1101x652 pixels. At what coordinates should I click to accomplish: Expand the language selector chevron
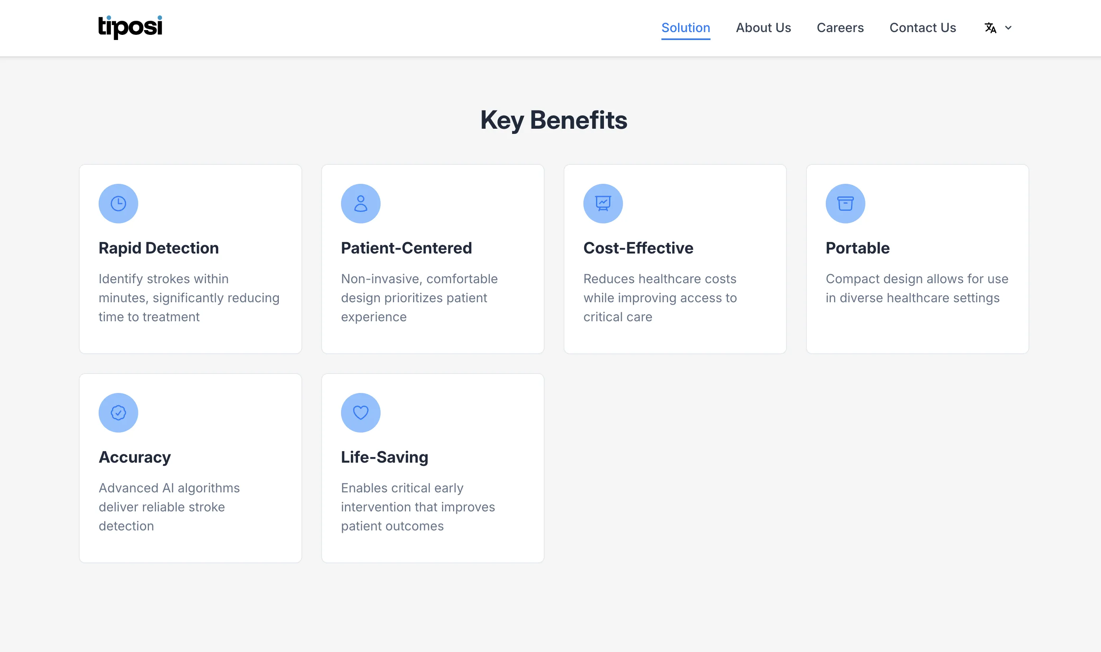tap(1008, 28)
